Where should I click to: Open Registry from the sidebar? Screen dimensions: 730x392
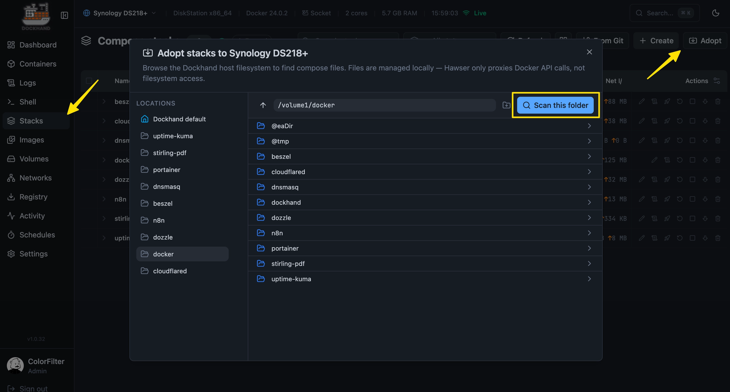(x=36, y=197)
